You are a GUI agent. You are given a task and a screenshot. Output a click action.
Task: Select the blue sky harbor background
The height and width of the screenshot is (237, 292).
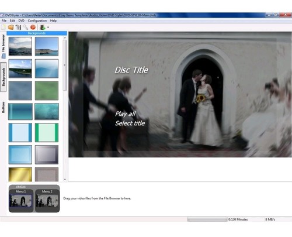click(x=47, y=46)
